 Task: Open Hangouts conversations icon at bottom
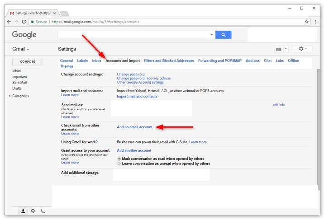pos(33,211)
